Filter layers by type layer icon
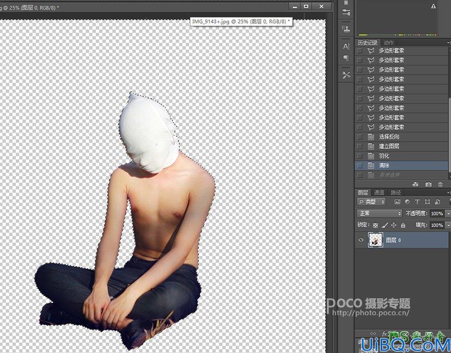 417,202
